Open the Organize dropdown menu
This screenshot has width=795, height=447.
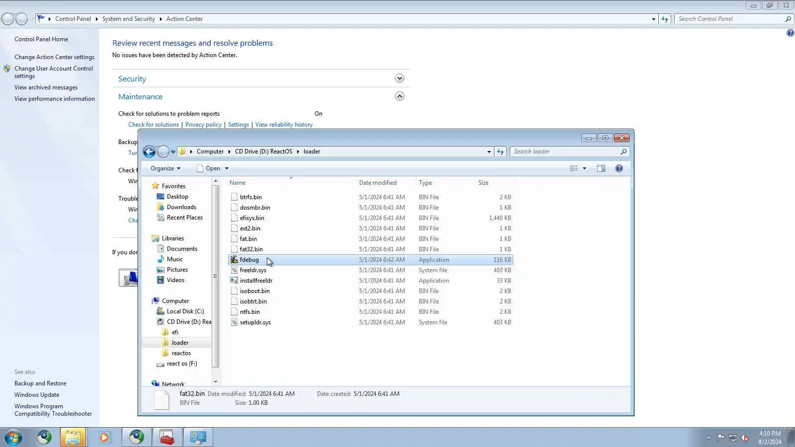point(165,168)
